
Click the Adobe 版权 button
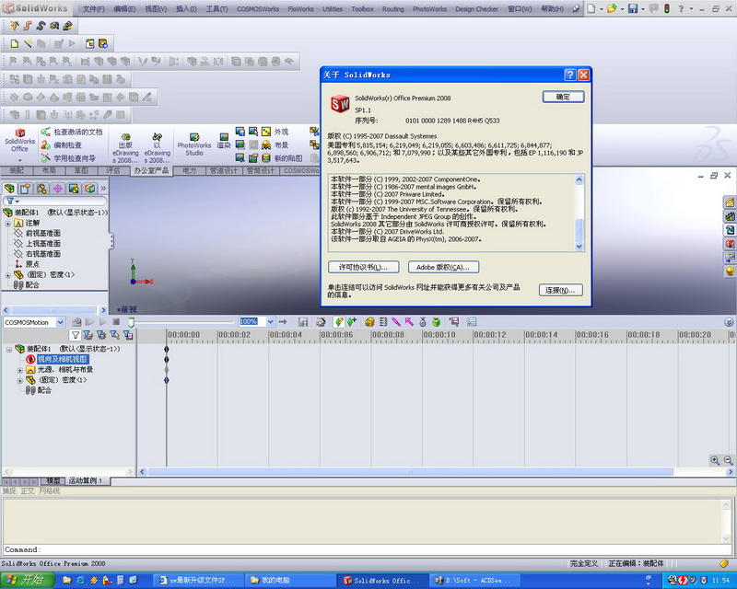coord(443,267)
